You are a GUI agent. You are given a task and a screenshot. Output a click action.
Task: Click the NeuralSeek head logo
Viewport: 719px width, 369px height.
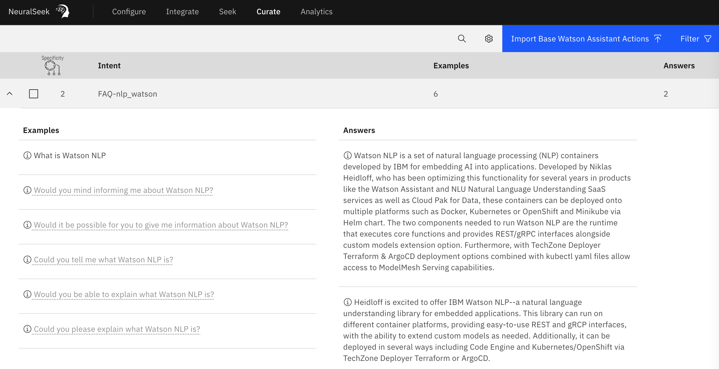(63, 11)
